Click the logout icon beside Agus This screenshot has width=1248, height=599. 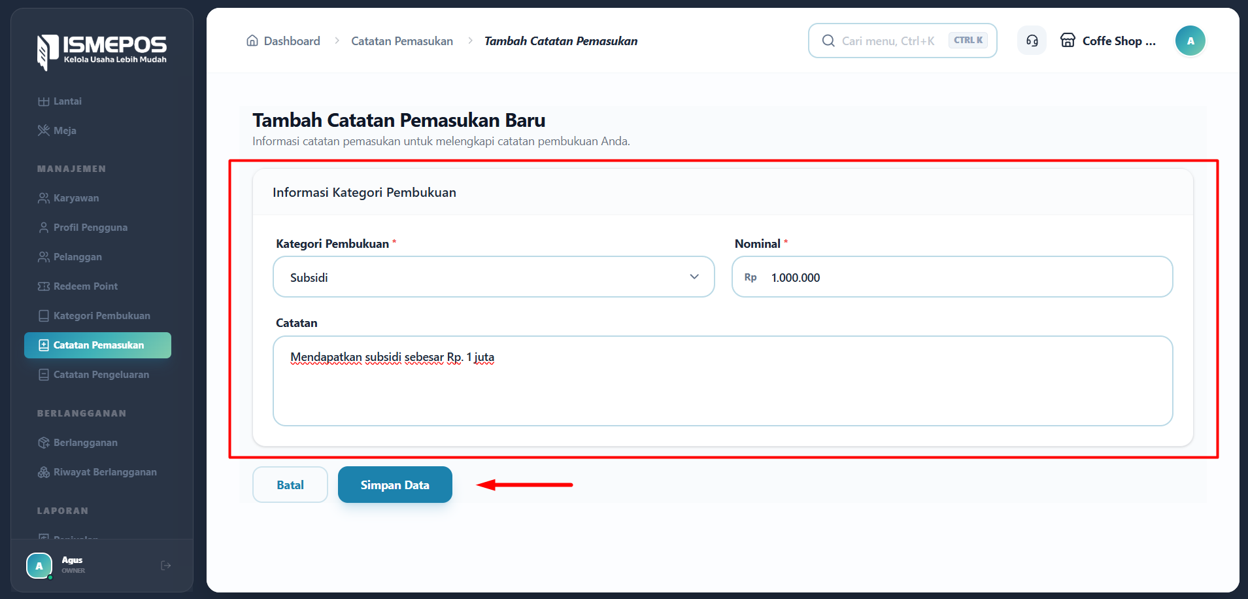point(166,566)
